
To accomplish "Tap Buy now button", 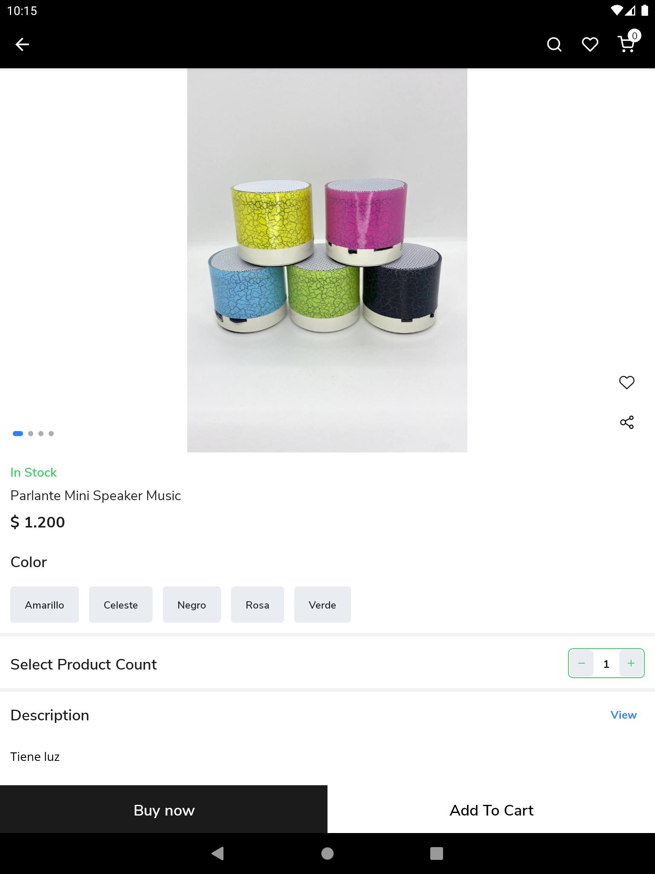I will coord(164,809).
